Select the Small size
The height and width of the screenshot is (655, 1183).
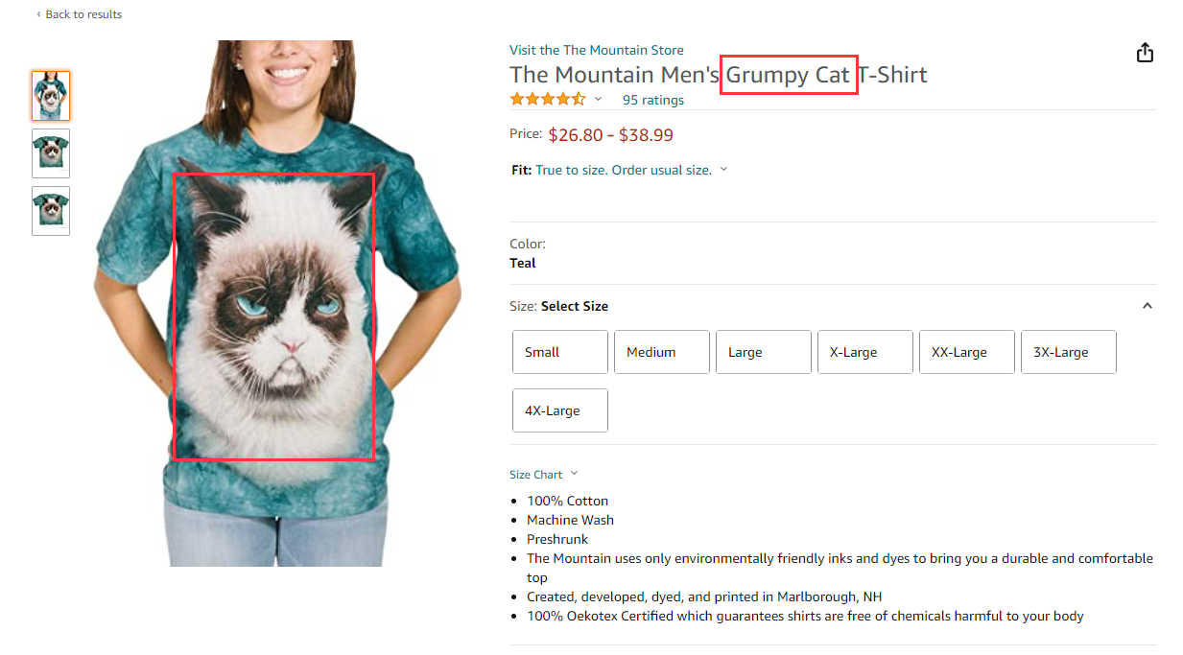click(x=559, y=352)
